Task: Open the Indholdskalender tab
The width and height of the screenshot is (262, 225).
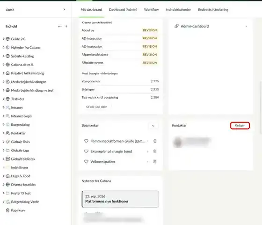Action: coord(178,10)
